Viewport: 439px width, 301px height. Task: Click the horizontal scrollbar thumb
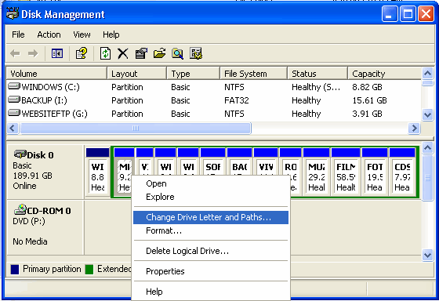tap(136, 129)
